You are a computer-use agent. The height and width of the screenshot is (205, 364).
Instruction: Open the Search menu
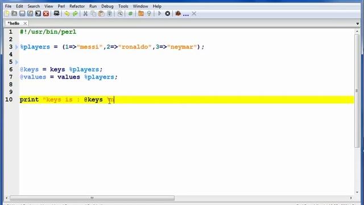click(34, 6)
